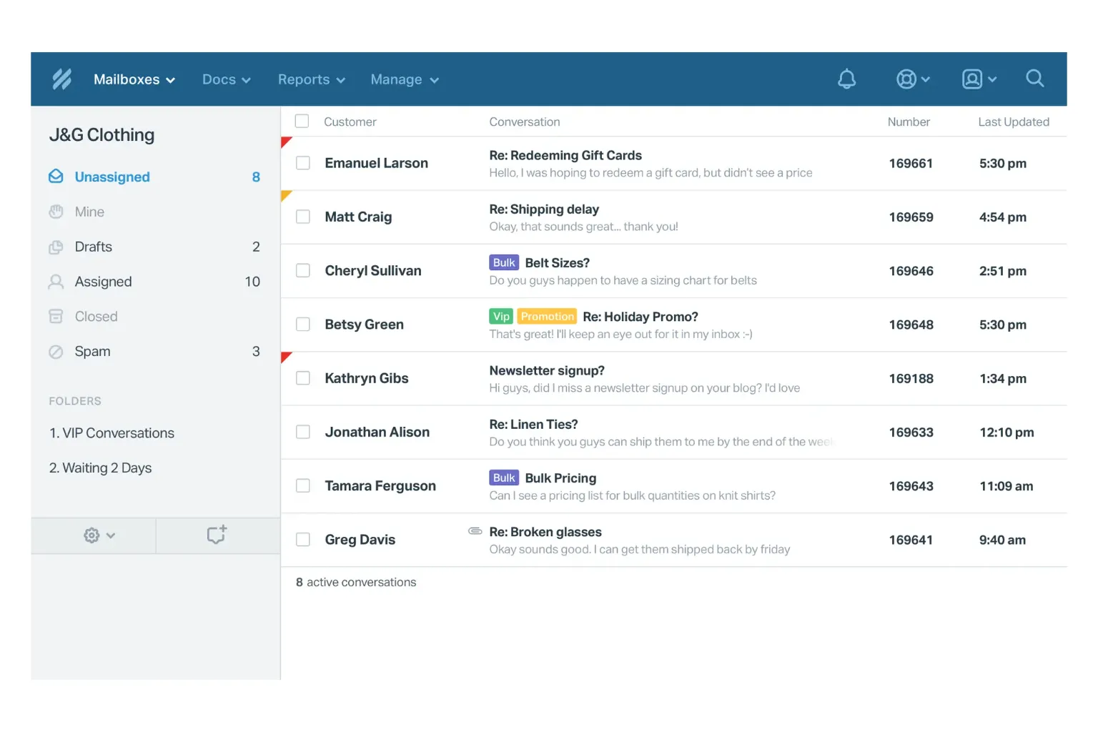Click the Assigned count 10
The height and width of the screenshot is (732, 1098).
[252, 282]
